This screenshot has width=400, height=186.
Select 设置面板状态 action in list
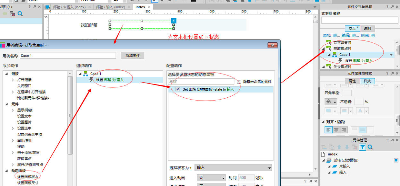28,177
